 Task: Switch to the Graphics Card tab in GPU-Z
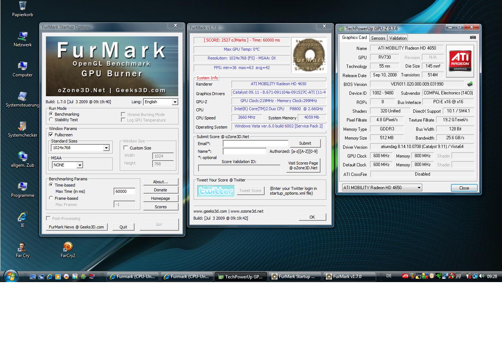point(354,37)
